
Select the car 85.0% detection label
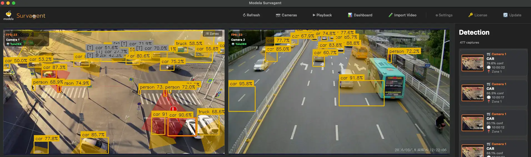pos(278,49)
